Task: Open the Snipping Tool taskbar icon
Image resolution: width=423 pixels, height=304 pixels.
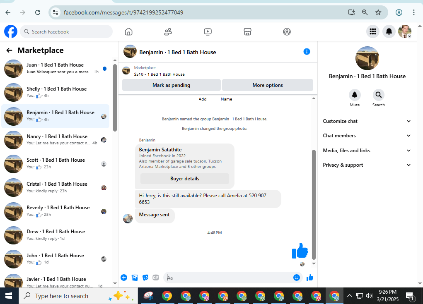Action: 148,296
